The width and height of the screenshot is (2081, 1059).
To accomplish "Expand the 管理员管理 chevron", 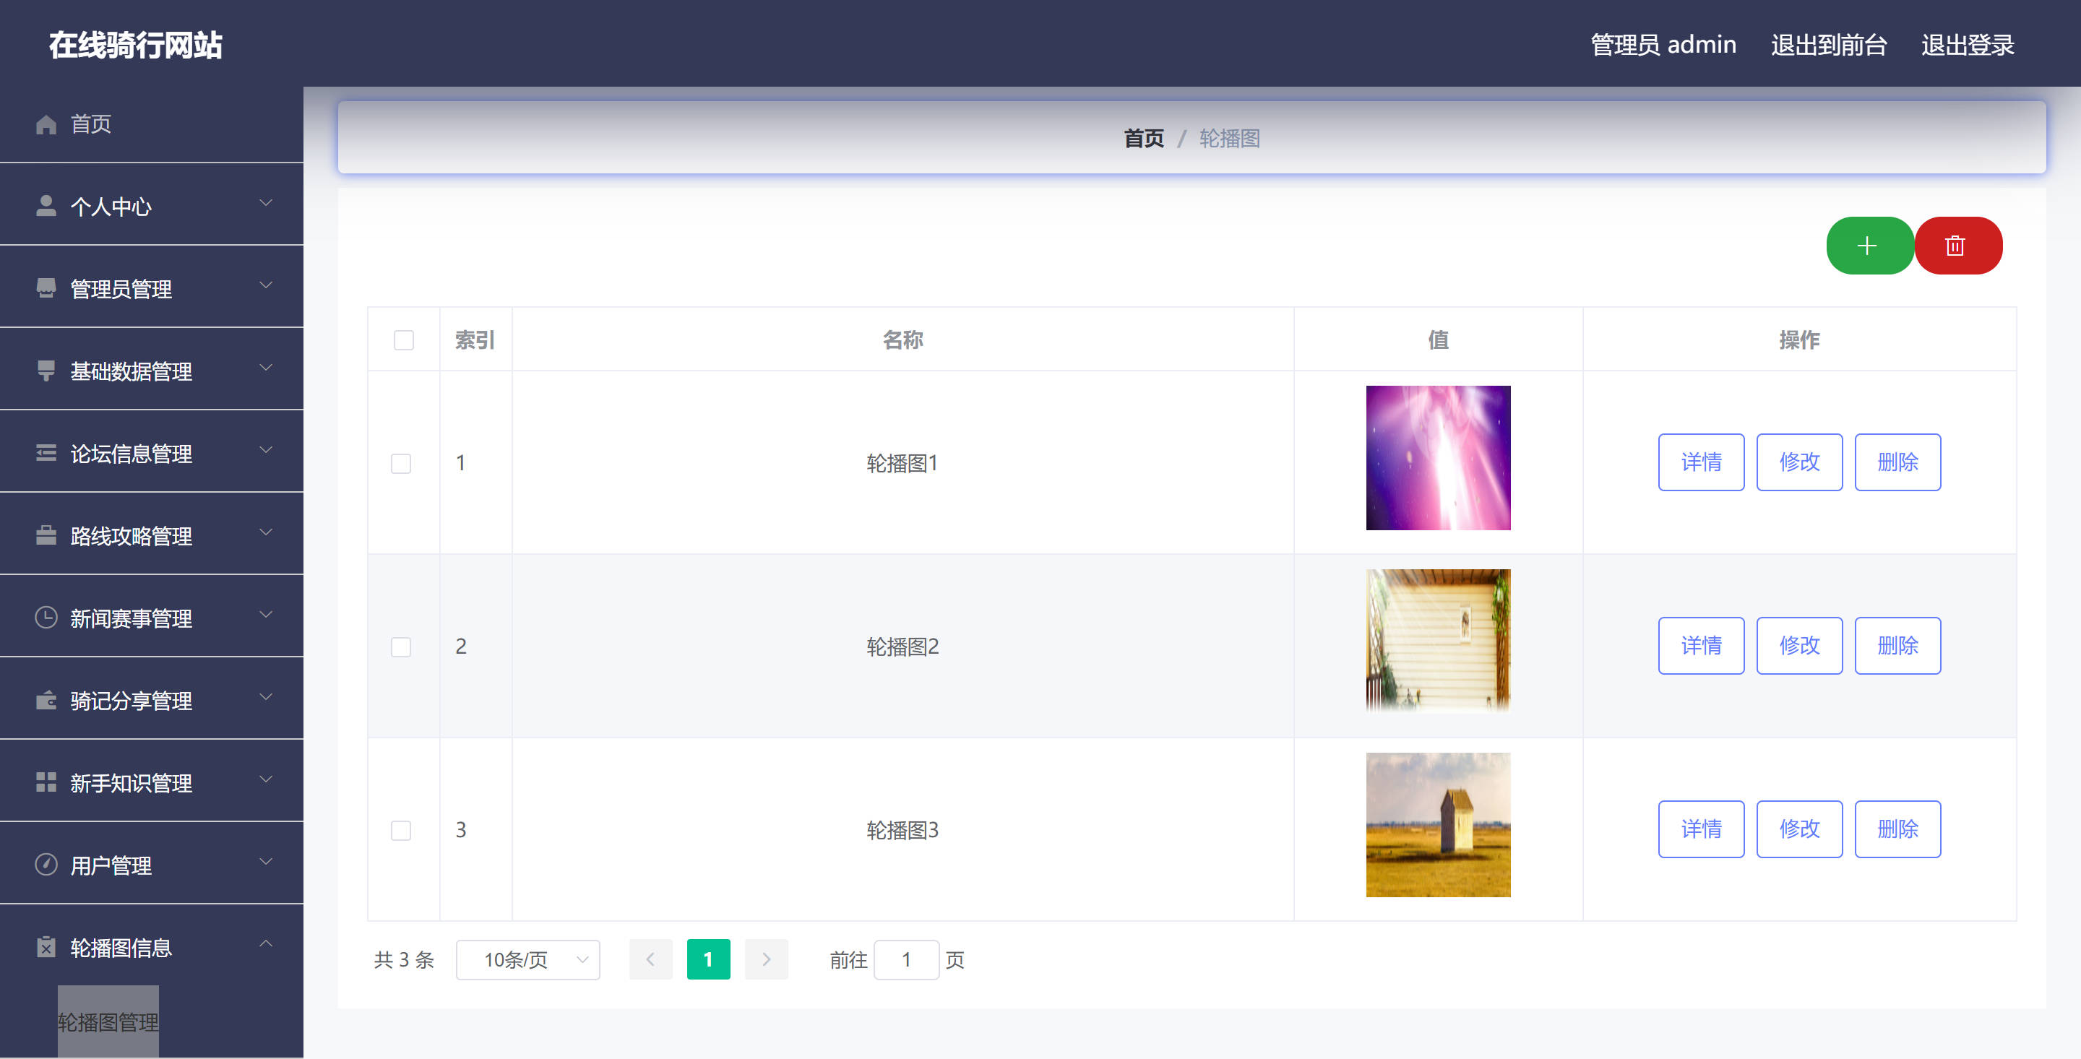I will pos(266,286).
